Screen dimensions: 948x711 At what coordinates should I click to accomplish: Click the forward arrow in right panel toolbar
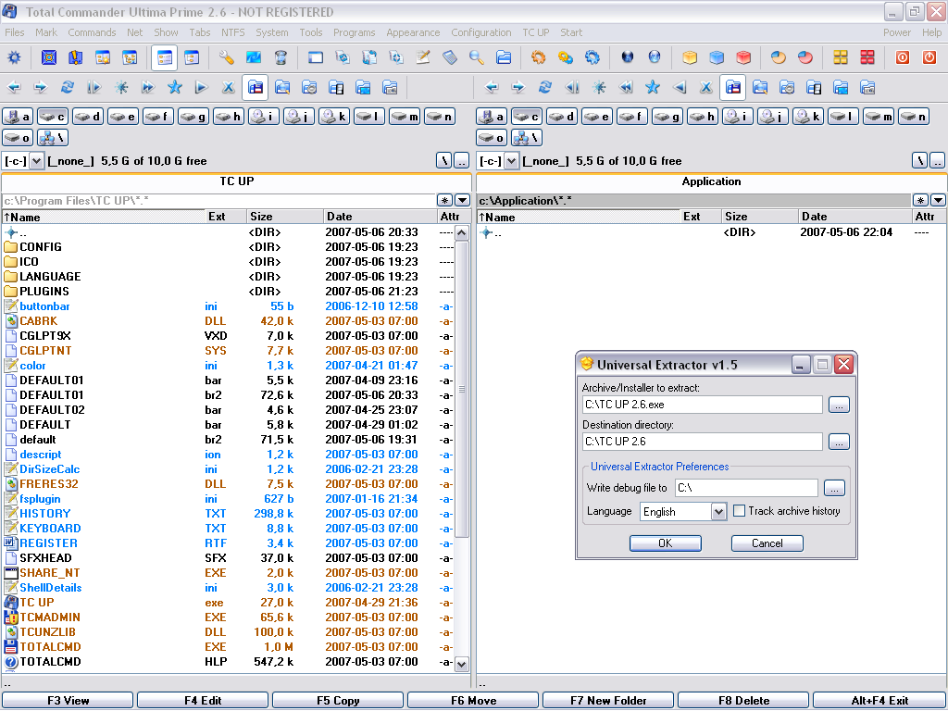pyautogui.click(x=518, y=88)
